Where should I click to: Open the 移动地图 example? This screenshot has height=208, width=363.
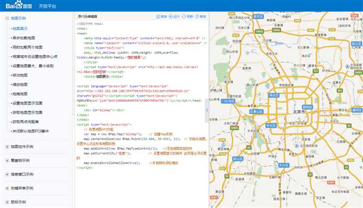point(20,75)
